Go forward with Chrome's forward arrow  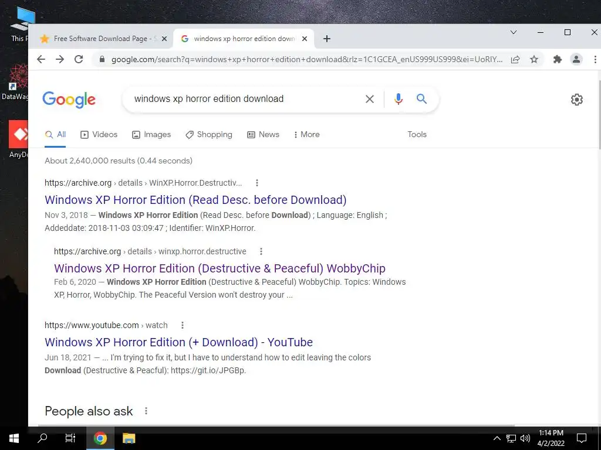point(60,59)
